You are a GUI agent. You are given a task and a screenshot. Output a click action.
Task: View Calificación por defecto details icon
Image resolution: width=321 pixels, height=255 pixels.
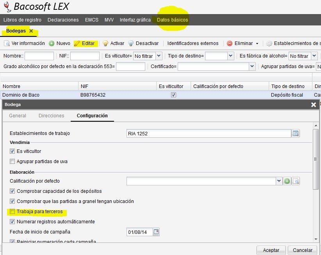[296, 181]
